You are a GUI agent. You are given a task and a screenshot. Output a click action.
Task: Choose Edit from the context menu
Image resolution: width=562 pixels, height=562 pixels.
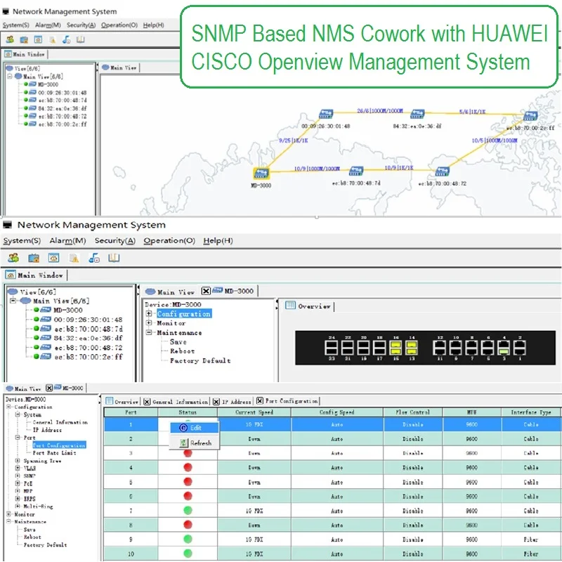195,427
